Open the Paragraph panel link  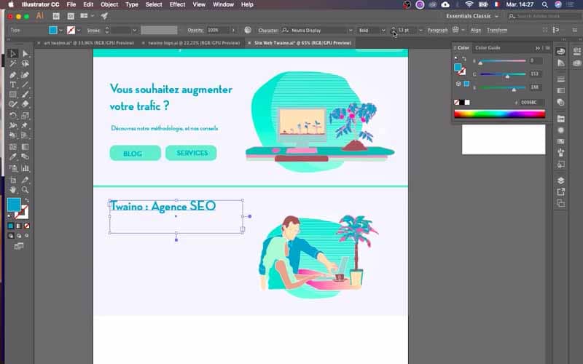438,31
